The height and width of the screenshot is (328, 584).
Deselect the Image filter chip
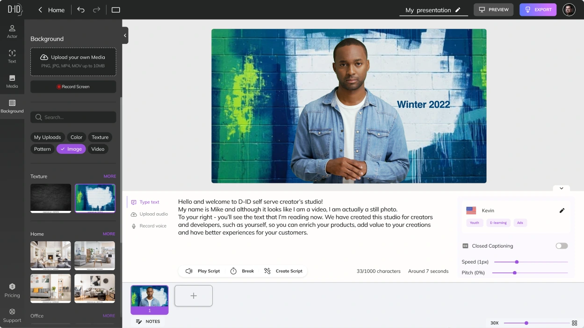(x=71, y=149)
